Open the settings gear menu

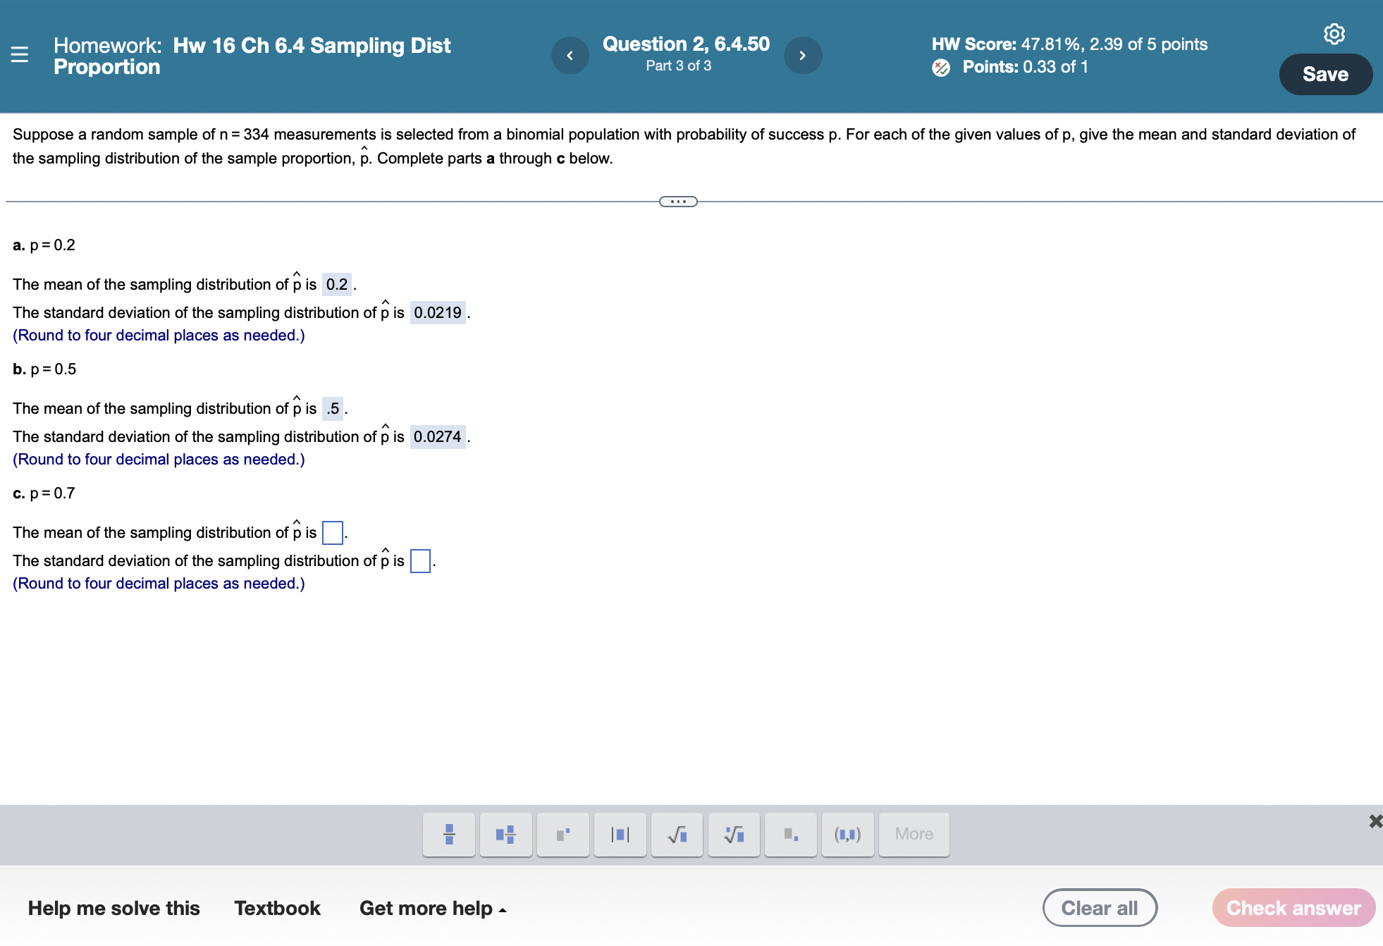click(x=1336, y=34)
